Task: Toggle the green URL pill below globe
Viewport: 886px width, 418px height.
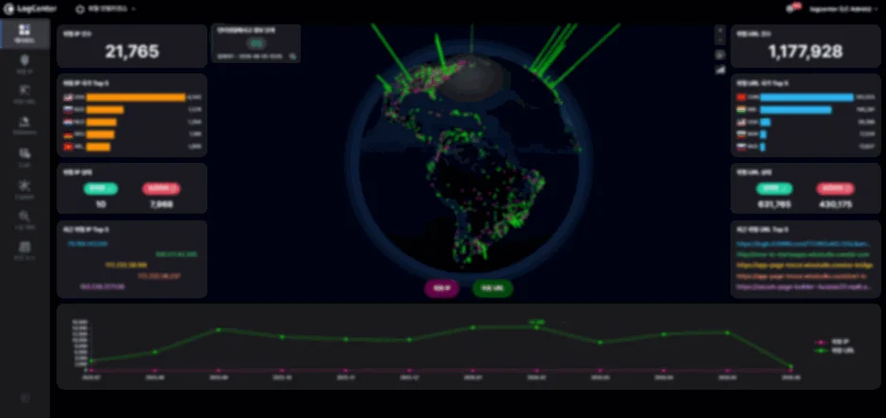Action: coord(492,288)
